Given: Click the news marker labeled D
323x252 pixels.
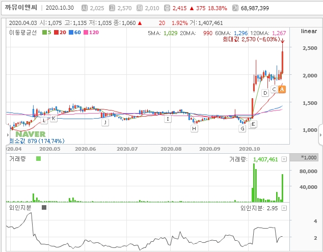Looking at the screenshot, I should point(265,93).
